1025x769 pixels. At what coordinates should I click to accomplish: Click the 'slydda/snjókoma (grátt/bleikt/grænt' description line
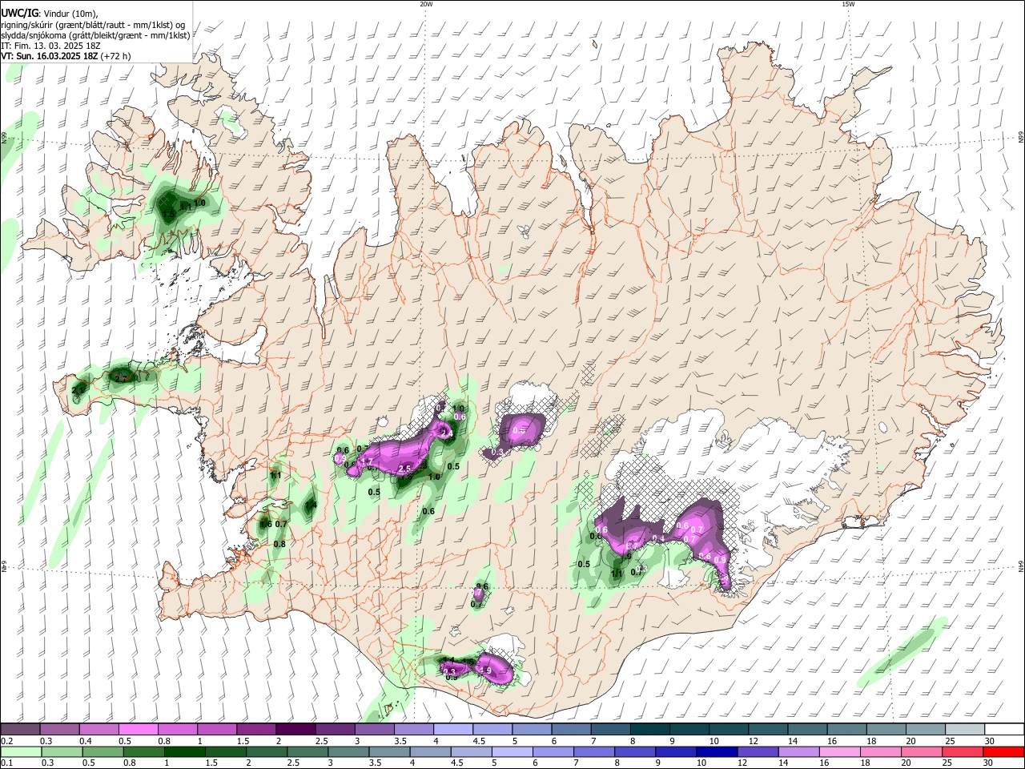[95, 35]
